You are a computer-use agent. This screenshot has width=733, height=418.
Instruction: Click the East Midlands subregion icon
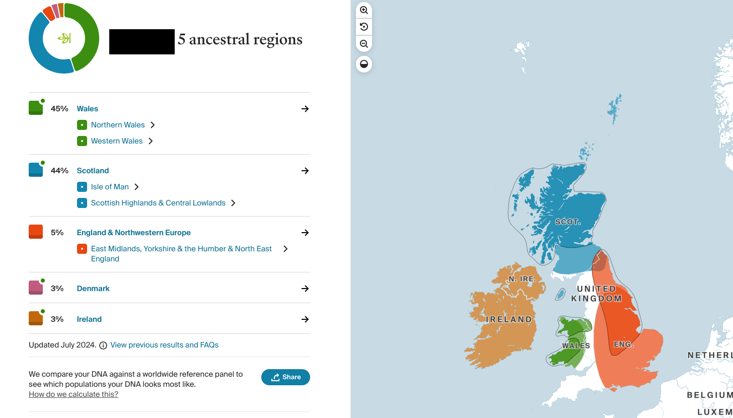click(x=82, y=249)
